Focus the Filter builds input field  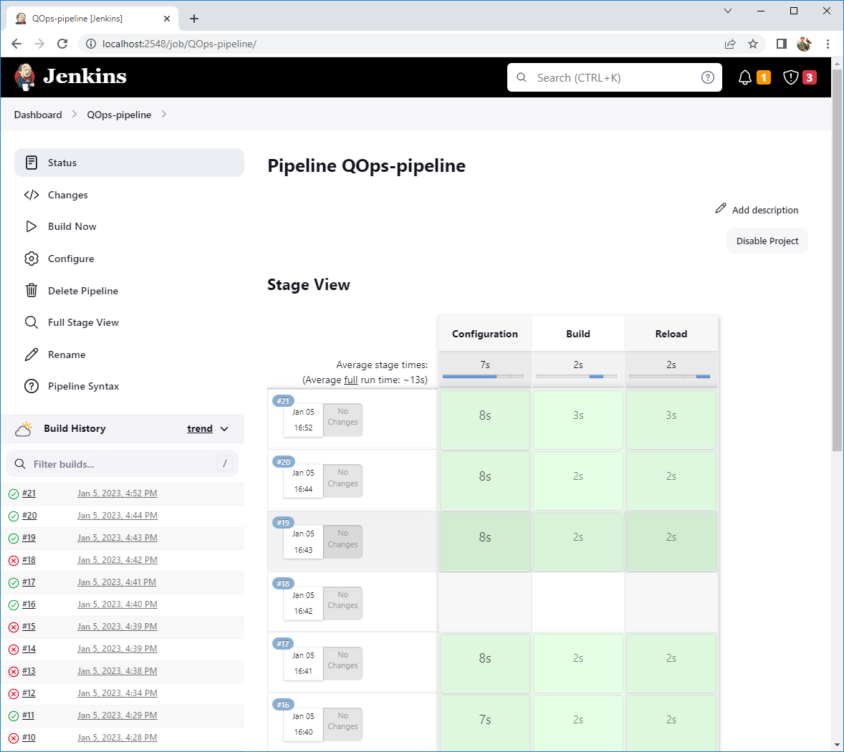point(122,464)
